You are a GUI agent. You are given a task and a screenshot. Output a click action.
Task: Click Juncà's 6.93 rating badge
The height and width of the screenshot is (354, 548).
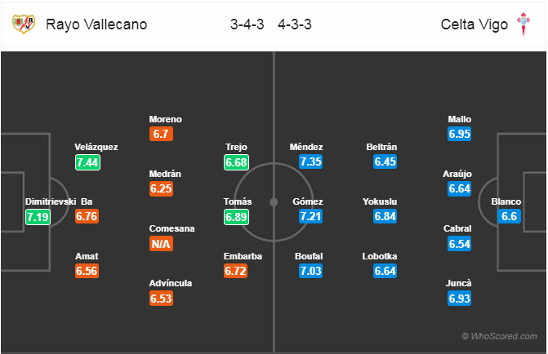(460, 299)
